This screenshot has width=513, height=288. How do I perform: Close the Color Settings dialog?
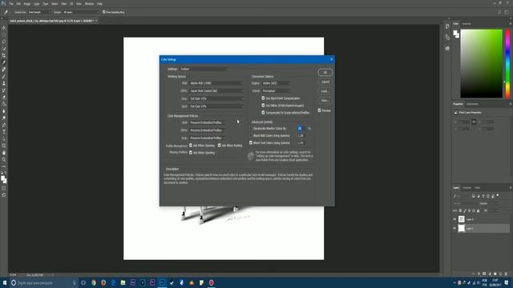tap(331, 59)
